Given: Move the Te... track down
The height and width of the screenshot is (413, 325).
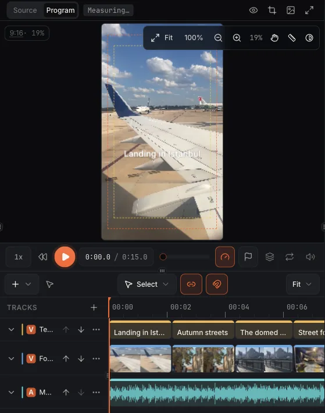Looking at the screenshot, I should click(81, 329).
